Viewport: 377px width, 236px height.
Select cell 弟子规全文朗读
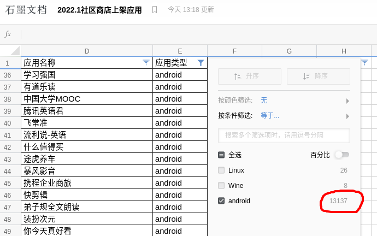click(87, 207)
